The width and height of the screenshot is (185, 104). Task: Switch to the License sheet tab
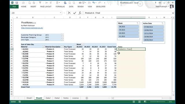[75, 98]
